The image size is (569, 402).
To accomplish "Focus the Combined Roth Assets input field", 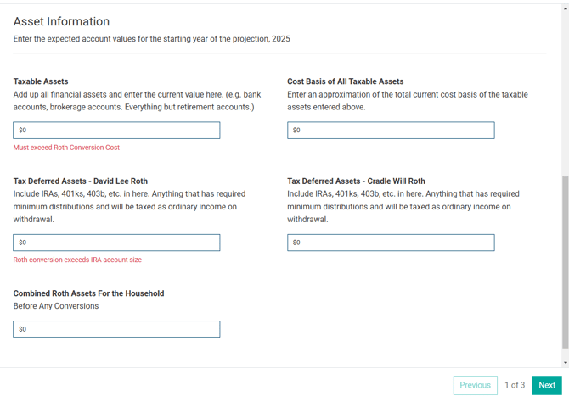I will [x=116, y=329].
